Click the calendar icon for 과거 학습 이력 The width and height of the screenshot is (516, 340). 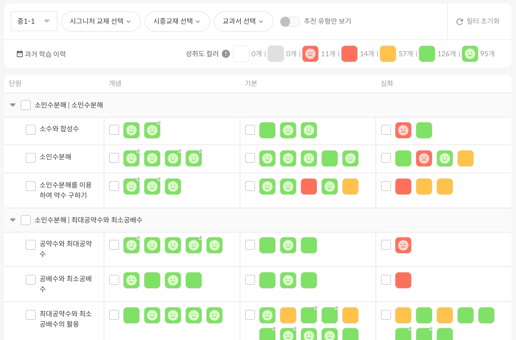click(20, 54)
